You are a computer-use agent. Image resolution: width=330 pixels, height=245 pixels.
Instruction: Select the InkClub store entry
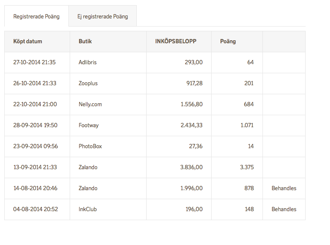point(88,209)
